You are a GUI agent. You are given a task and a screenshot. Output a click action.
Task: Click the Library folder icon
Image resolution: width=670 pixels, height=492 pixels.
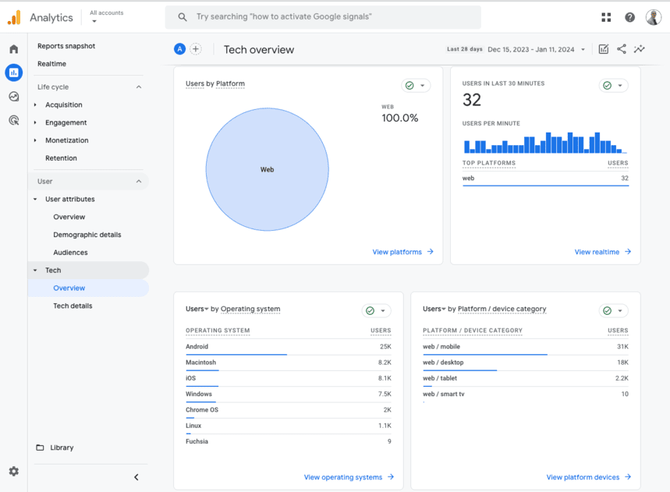click(x=40, y=448)
